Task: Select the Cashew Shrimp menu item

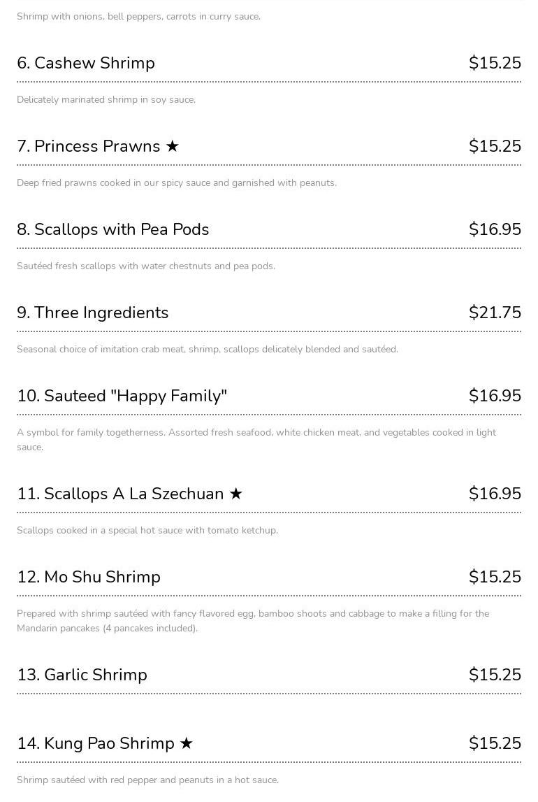Action: click(x=86, y=63)
